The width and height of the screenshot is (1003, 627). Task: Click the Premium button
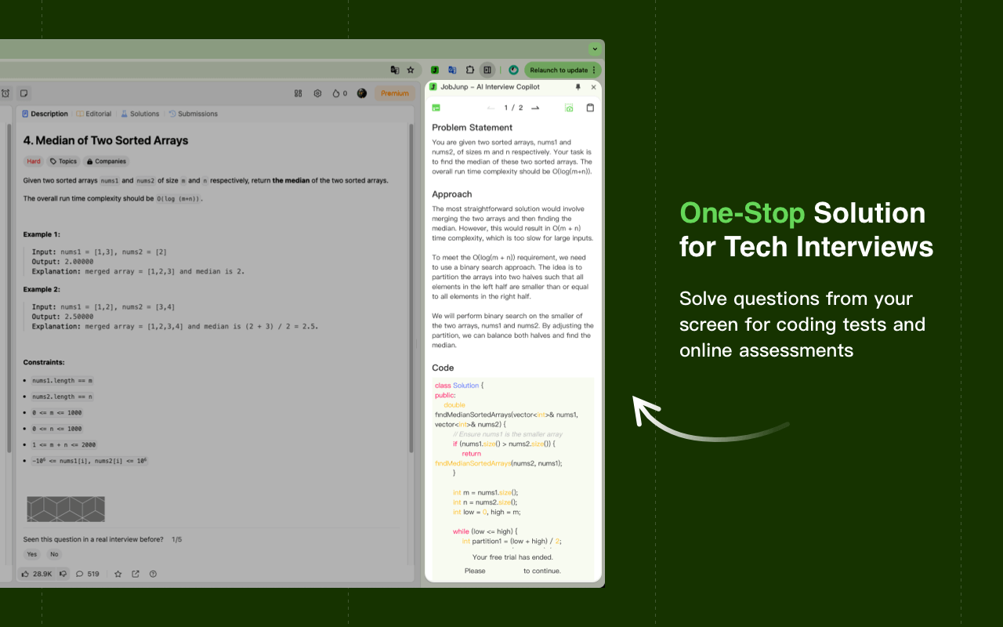395,93
